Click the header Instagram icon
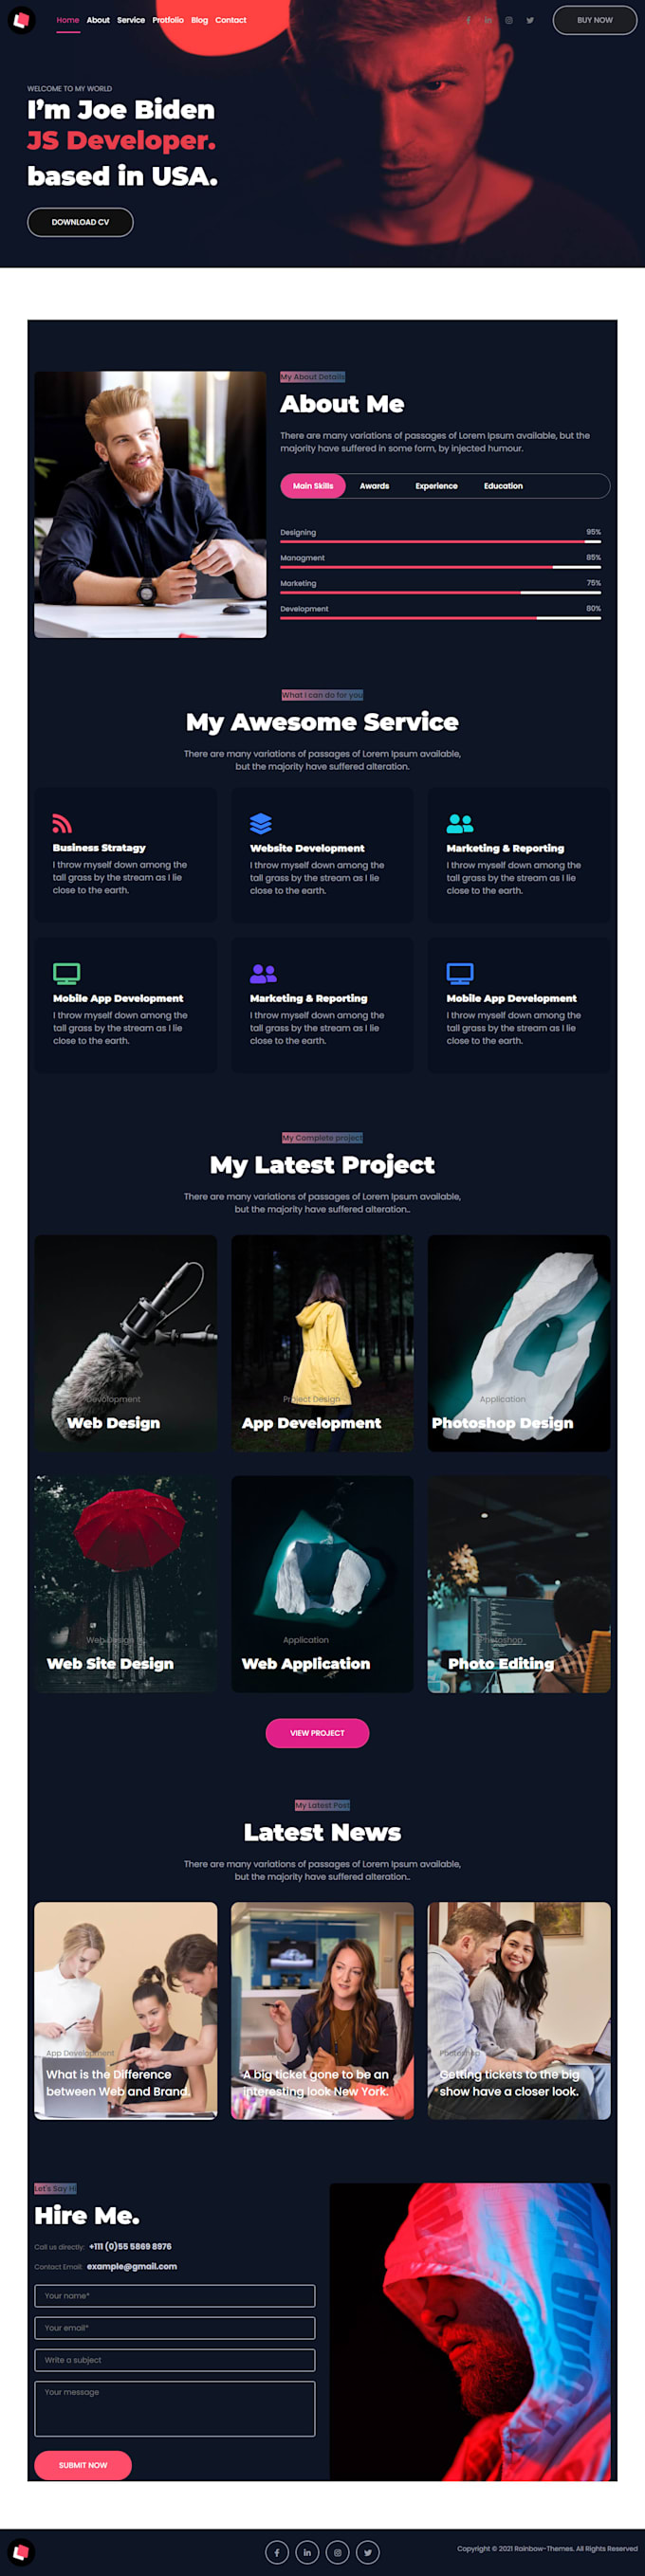Screen dimensions: 645x2576 509,20
